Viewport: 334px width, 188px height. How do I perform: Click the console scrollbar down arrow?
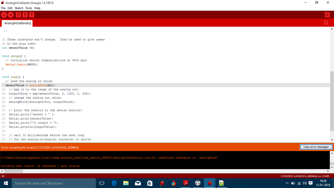(332, 167)
